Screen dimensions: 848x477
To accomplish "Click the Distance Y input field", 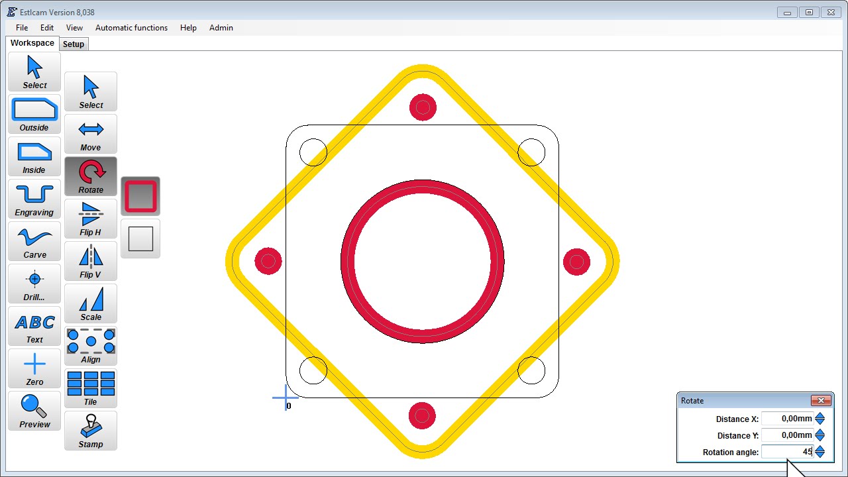I will pyautogui.click(x=788, y=435).
